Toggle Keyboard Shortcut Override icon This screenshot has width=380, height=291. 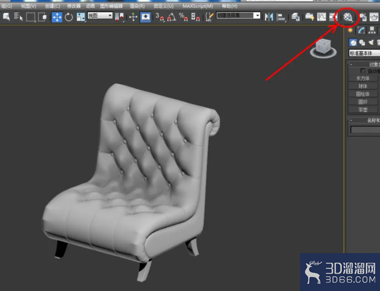145,17
